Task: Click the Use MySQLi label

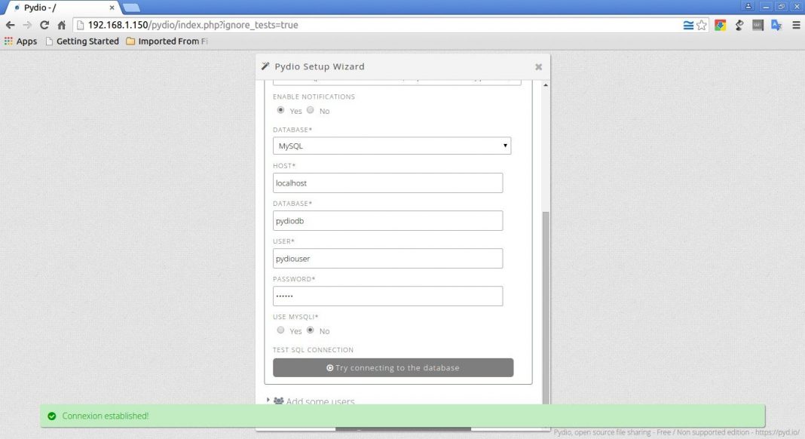Action: coord(295,317)
